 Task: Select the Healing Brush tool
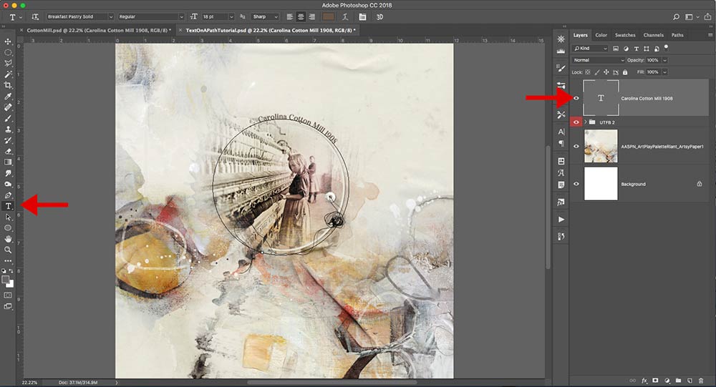coord(8,107)
